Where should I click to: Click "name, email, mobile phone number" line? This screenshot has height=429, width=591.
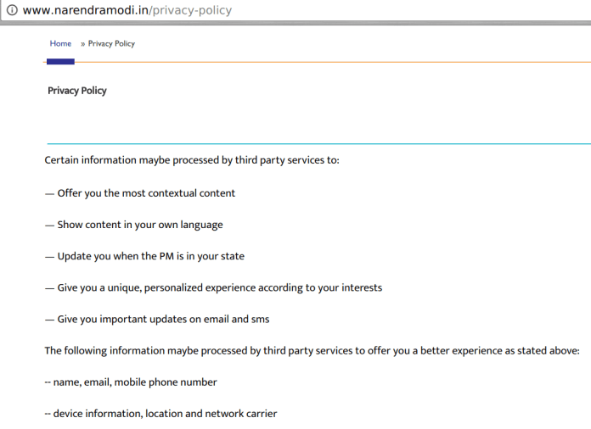[131, 382]
